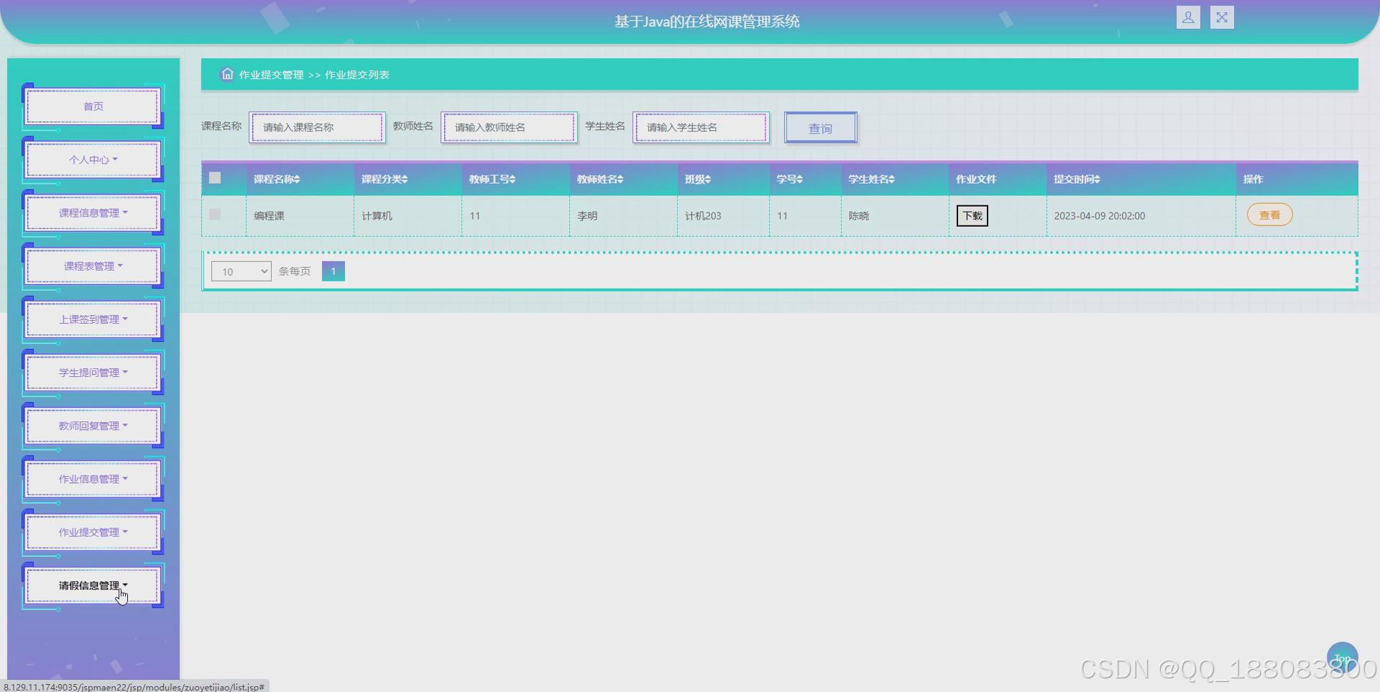Image resolution: width=1380 pixels, height=692 pixels.
Task: Open the per-page count dropdown showing 10
Action: click(241, 271)
